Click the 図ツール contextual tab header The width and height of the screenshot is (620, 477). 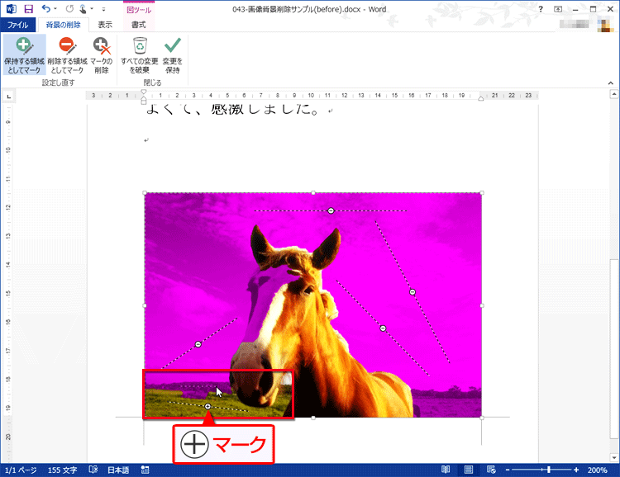[x=139, y=10]
